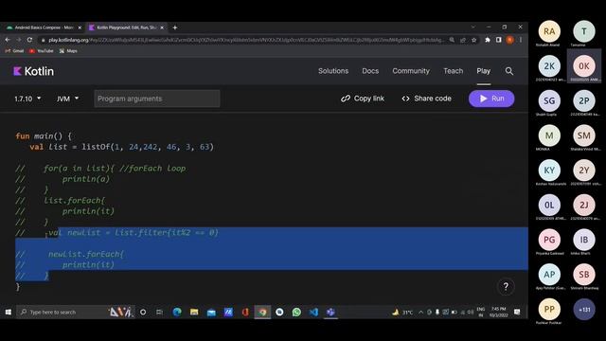Screen dimensions: 606x341
Task: Show the +131 more participants
Action: [584, 310]
